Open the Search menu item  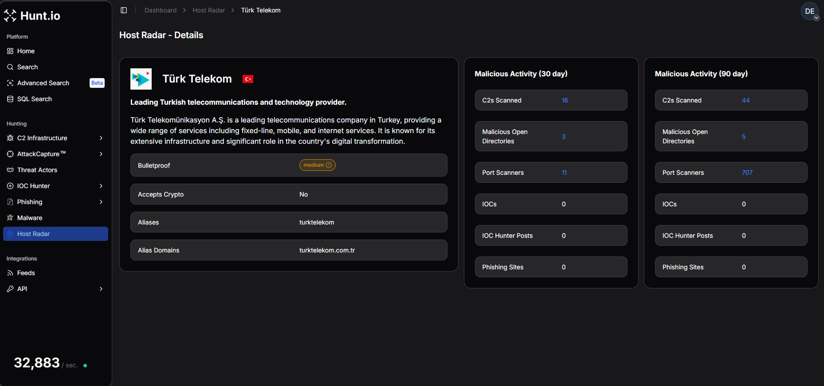point(55,67)
